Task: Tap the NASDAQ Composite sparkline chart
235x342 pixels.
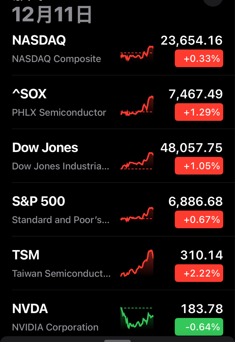Action: (x=137, y=54)
